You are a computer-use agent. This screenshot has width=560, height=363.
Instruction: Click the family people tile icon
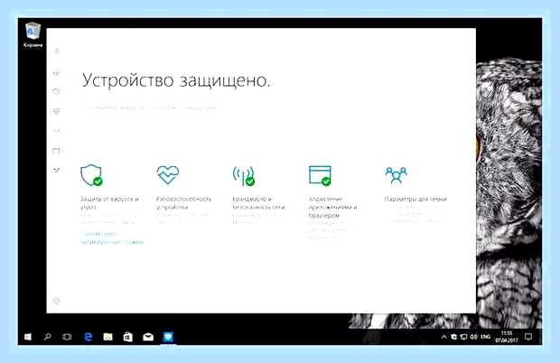click(396, 175)
